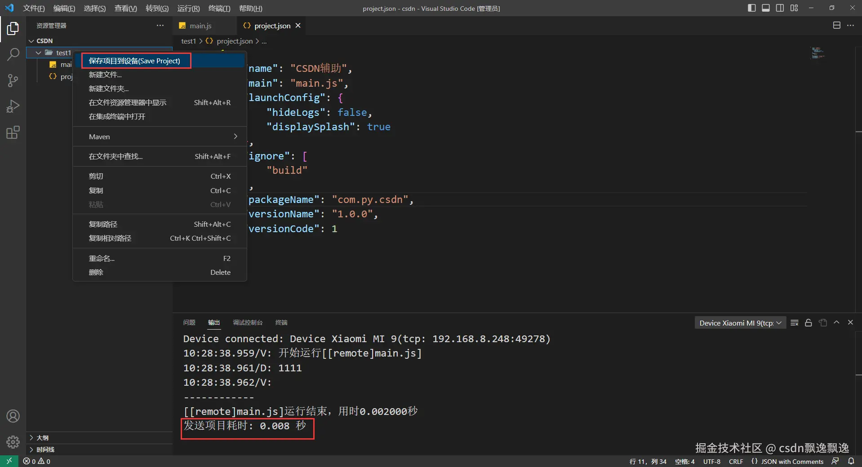Open the Run and Debug view
Image resolution: width=862 pixels, height=467 pixels.
[x=13, y=106]
